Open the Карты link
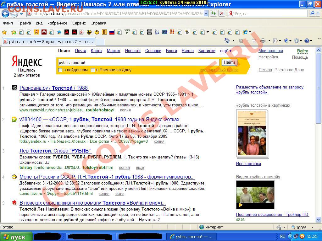 97,51
